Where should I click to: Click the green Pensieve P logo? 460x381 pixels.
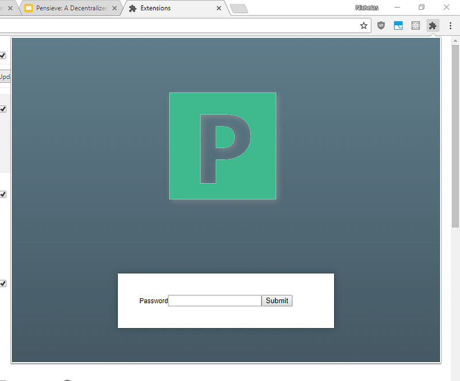pyautogui.click(x=223, y=146)
